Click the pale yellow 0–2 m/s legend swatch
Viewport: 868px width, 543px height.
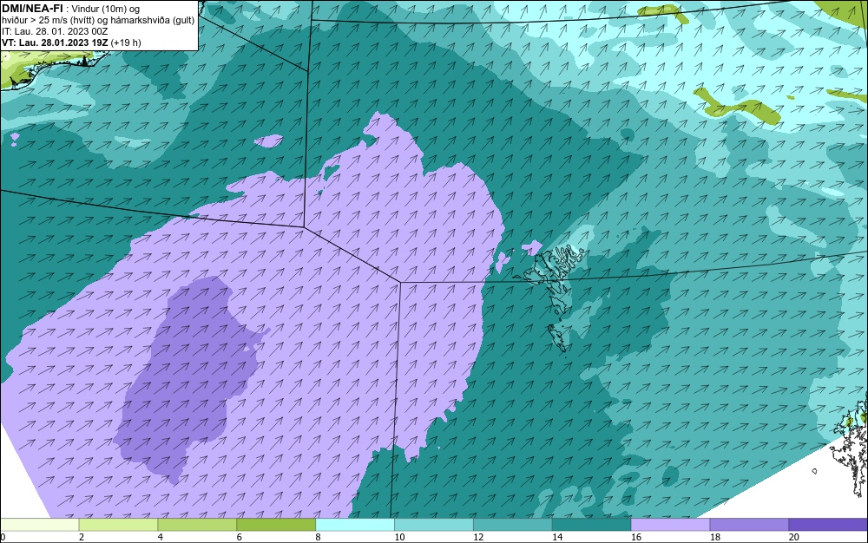tap(39, 524)
